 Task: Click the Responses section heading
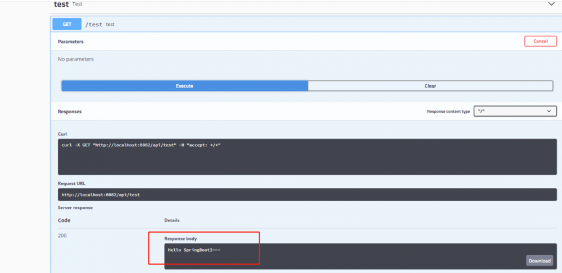coord(70,112)
